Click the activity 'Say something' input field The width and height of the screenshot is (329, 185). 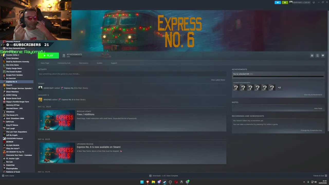[x=132, y=74]
